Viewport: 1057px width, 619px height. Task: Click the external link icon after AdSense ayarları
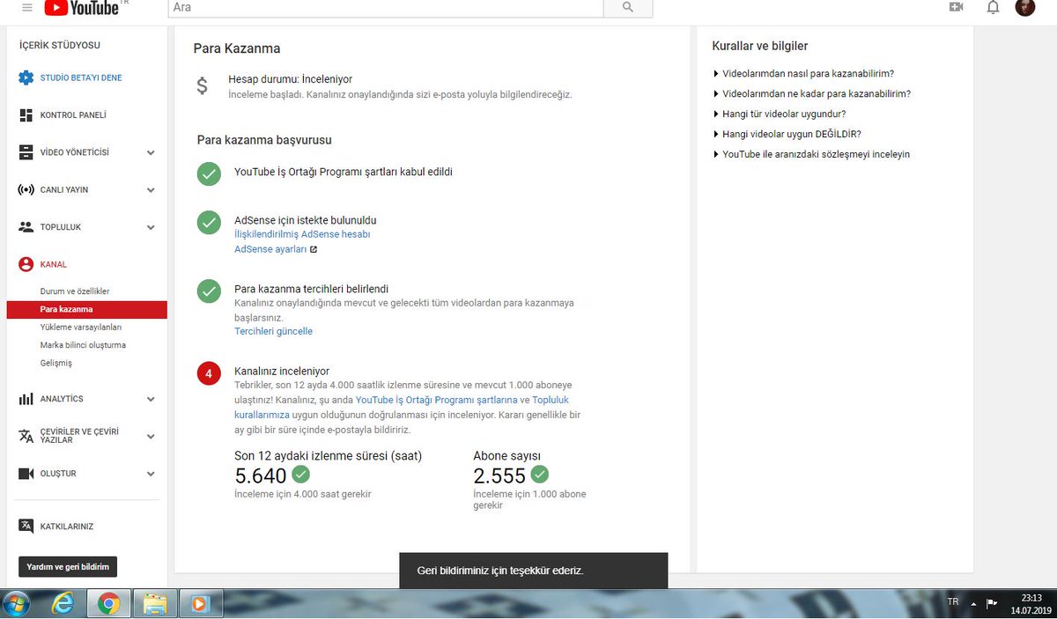(x=314, y=250)
